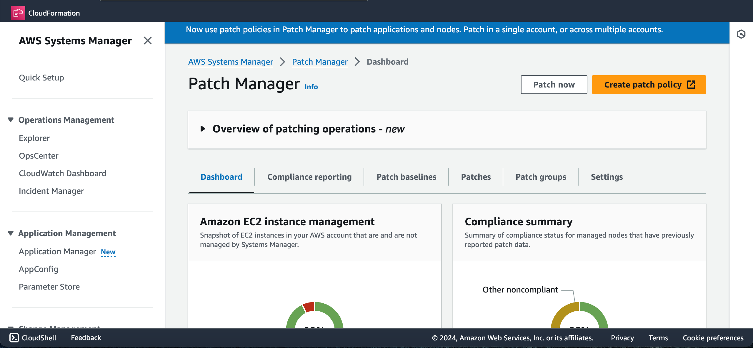Open Incident Manager in the sidebar
This screenshot has width=753, height=348.
[x=51, y=191]
